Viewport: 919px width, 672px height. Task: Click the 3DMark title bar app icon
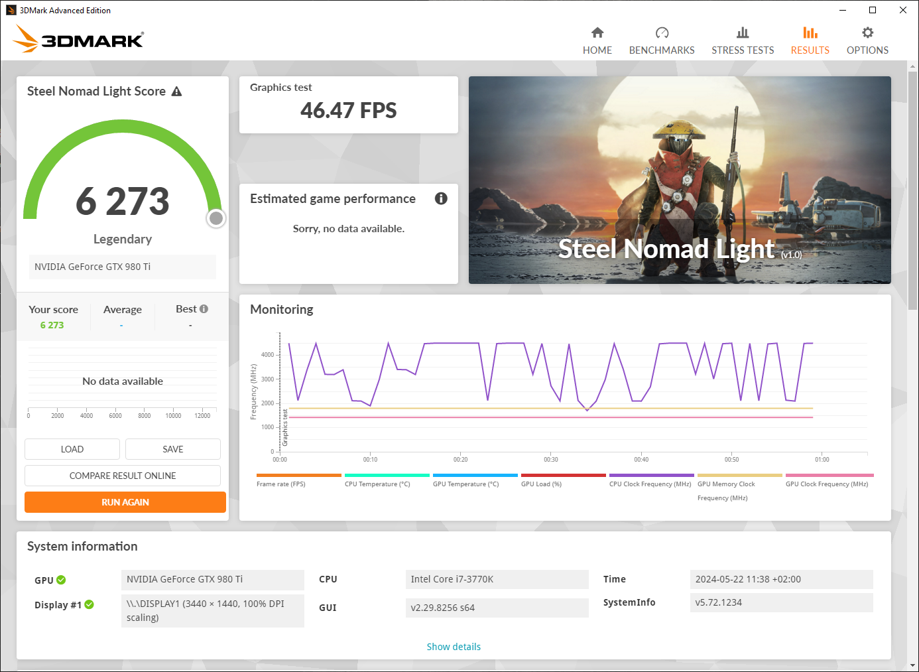click(11, 10)
